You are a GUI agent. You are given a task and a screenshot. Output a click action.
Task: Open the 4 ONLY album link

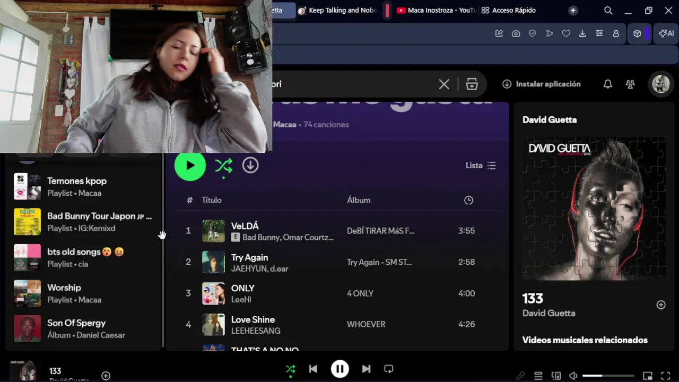pyautogui.click(x=360, y=293)
